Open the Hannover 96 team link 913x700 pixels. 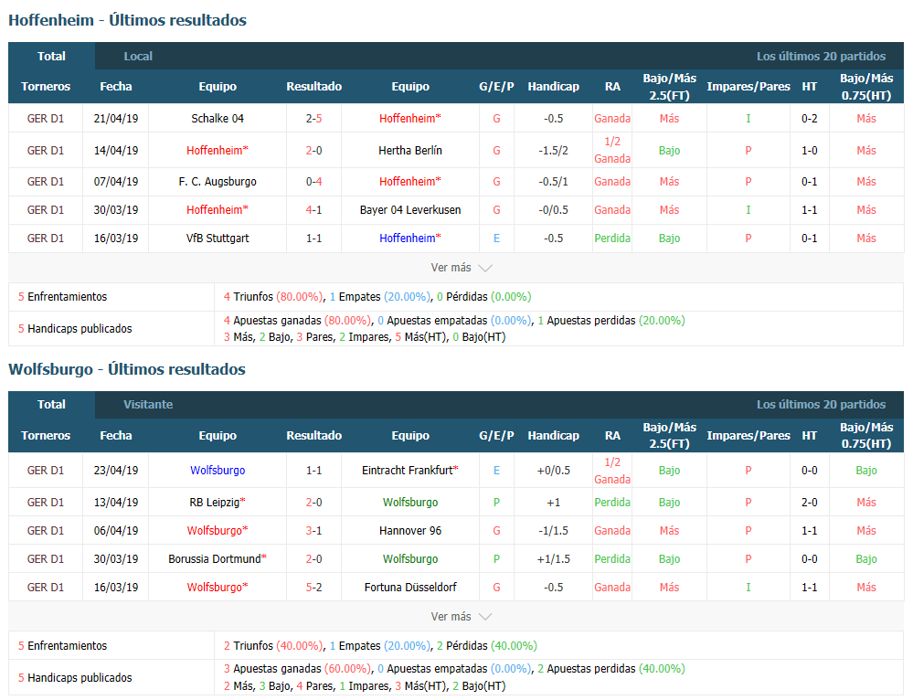(x=410, y=531)
